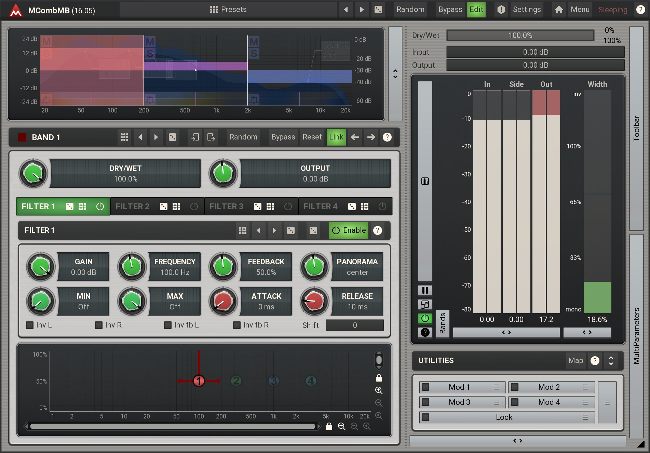Click the Output gain slider
The height and width of the screenshot is (453, 650).
(x=536, y=65)
